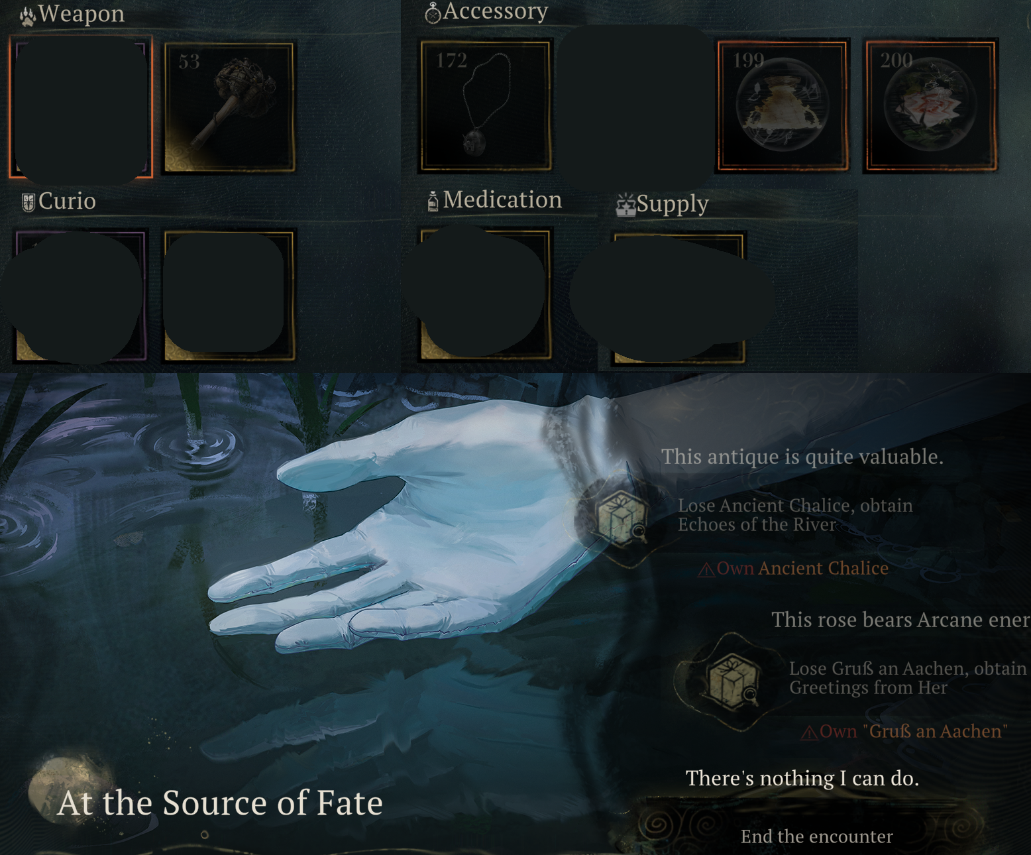This screenshot has height=855, width=1031.
Task: Click the At the Source of Fate title
Action: 220,803
